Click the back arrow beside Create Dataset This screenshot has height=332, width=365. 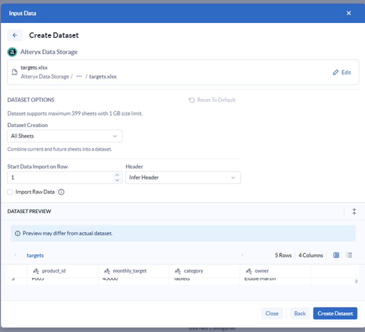[x=15, y=35]
